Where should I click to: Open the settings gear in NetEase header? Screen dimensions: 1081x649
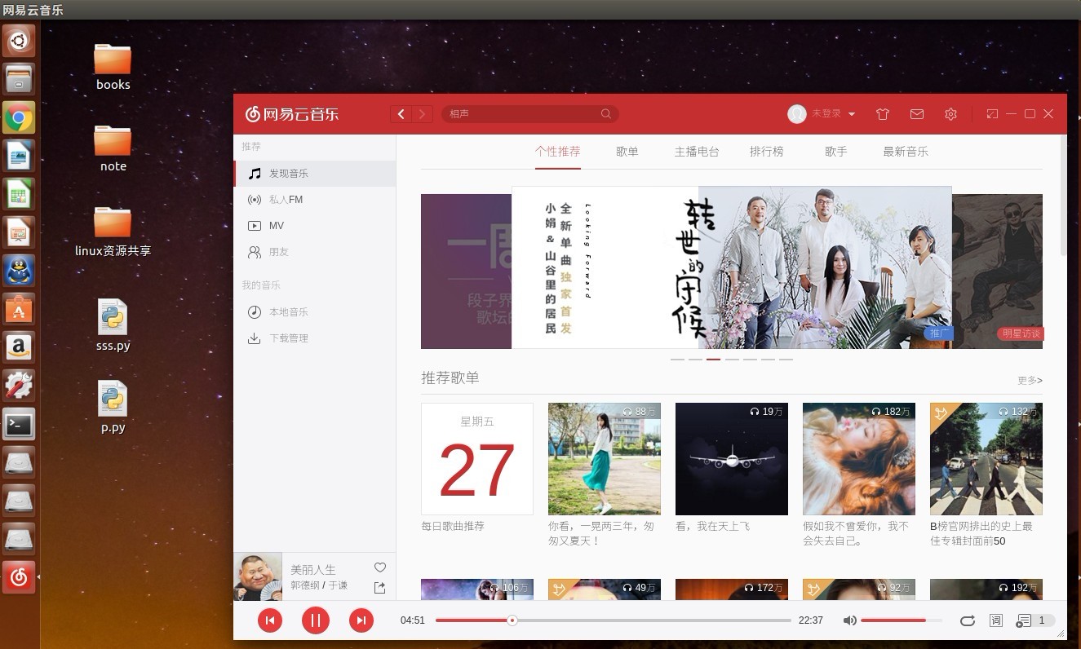pos(950,114)
